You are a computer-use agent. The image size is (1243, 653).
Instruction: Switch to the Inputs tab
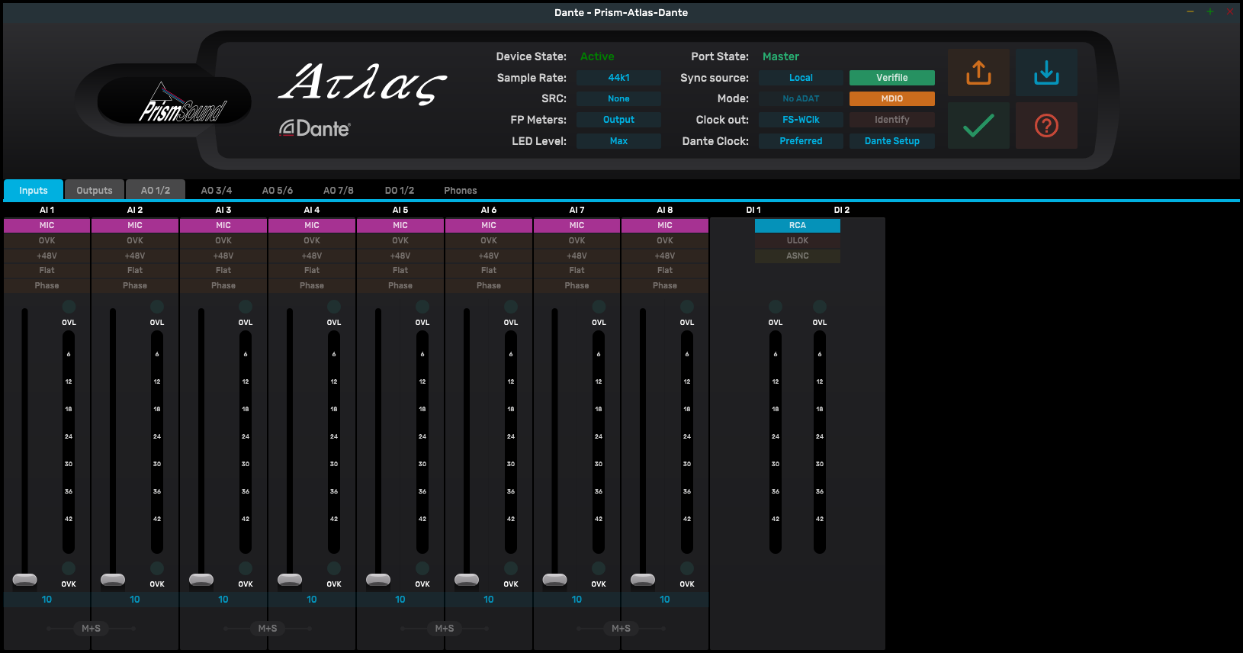pos(34,190)
